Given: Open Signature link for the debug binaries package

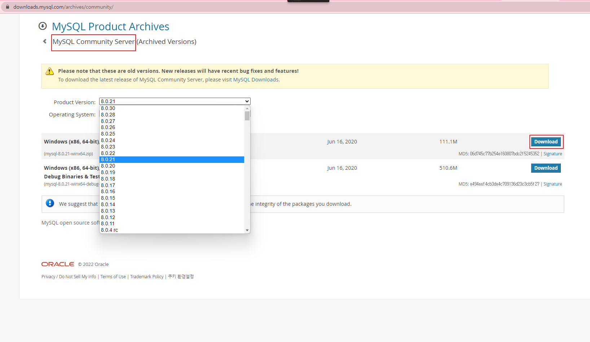Looking at the screenshot, I should [x=552, y=184].
